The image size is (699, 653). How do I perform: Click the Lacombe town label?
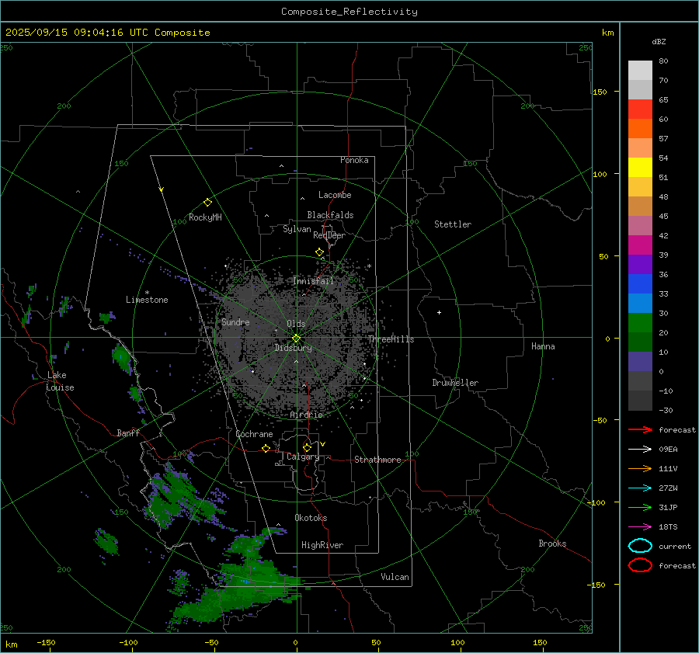click(335, 195)
